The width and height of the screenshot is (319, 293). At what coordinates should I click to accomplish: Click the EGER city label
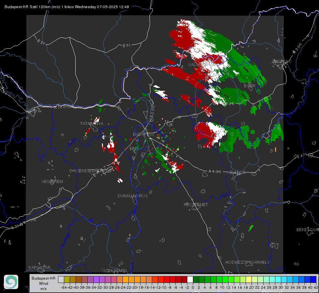250,86
